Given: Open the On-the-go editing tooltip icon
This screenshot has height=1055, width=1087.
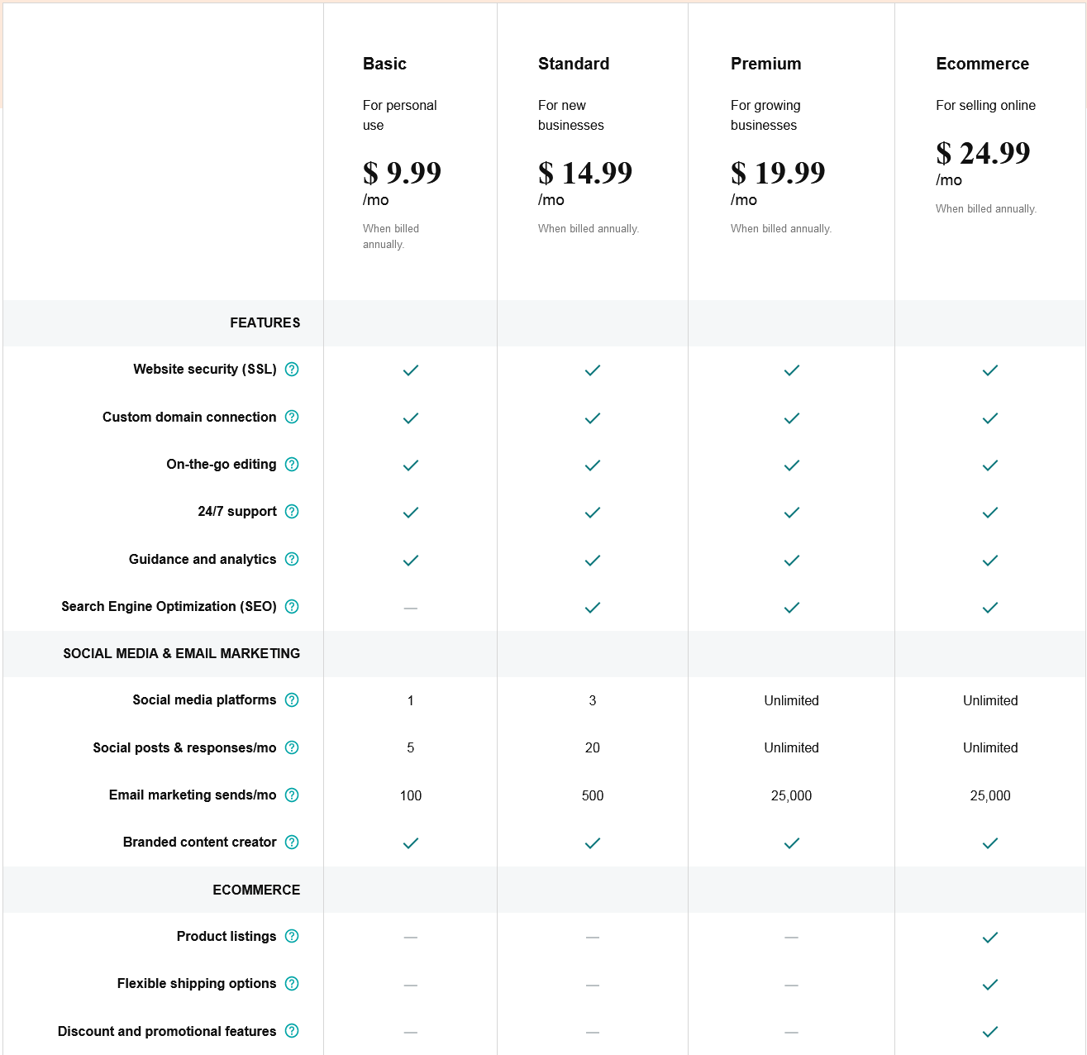Looking at the screenshot, I should tap(292, 465).
